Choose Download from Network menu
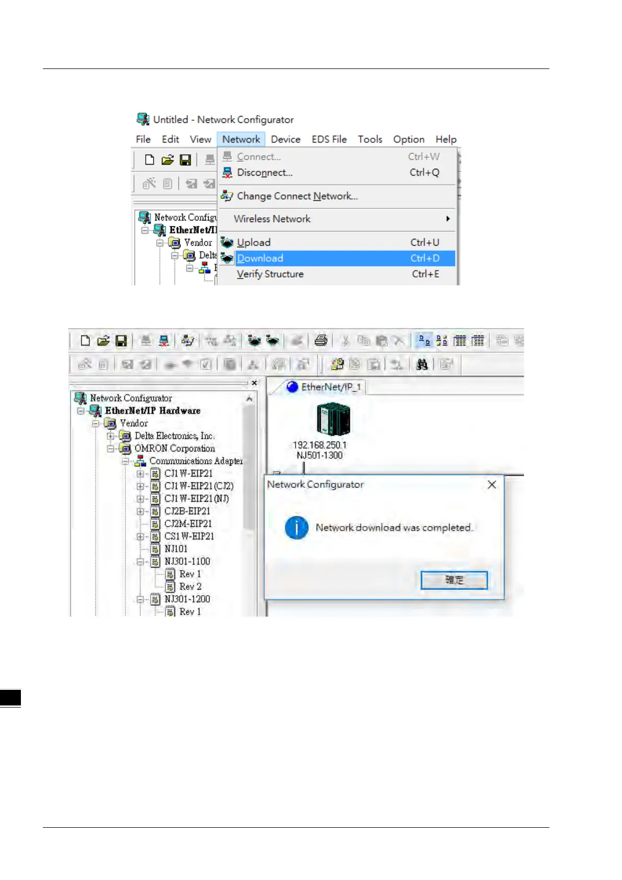The image size is (622, 880). (337, 258)
